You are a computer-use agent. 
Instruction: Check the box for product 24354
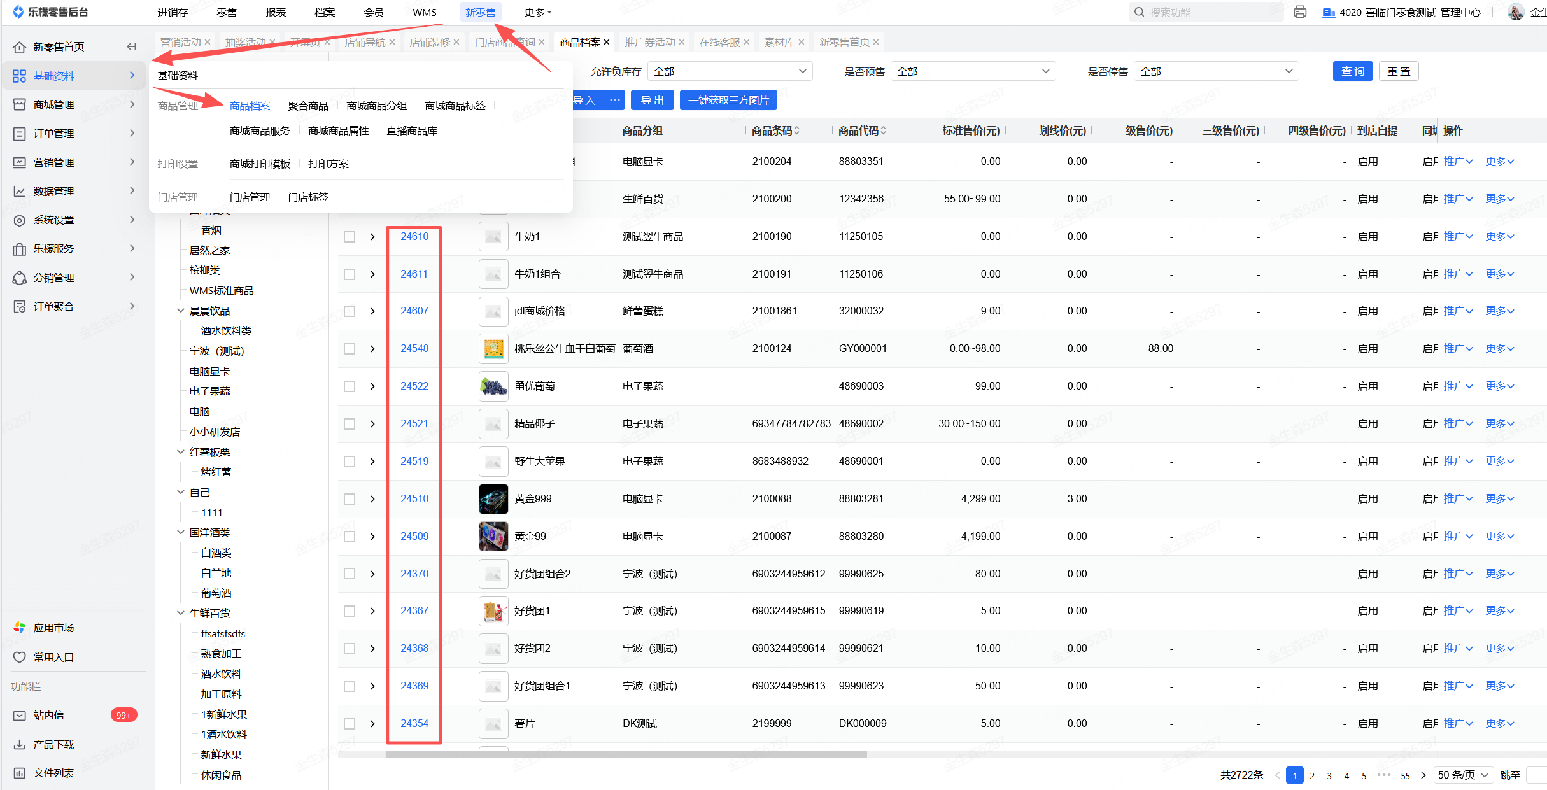pos(350,724)
